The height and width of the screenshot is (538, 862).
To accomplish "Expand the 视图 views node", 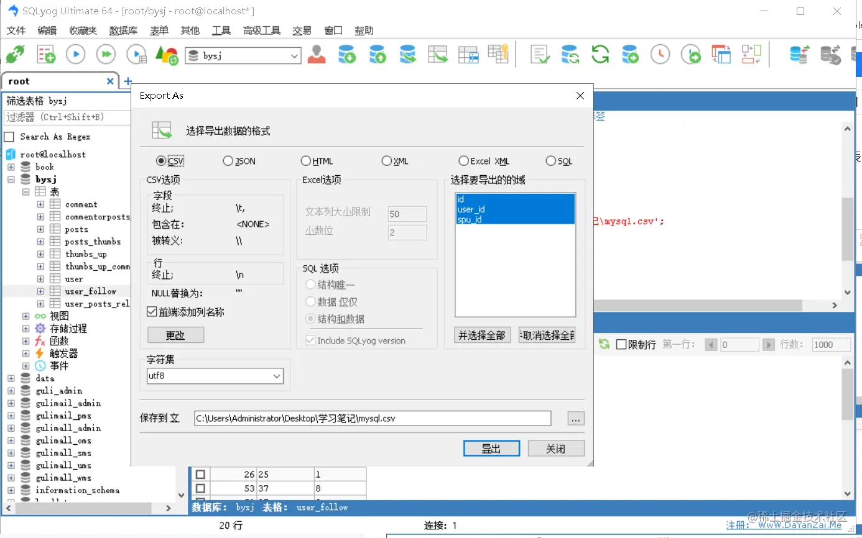I will coord(26,316).
